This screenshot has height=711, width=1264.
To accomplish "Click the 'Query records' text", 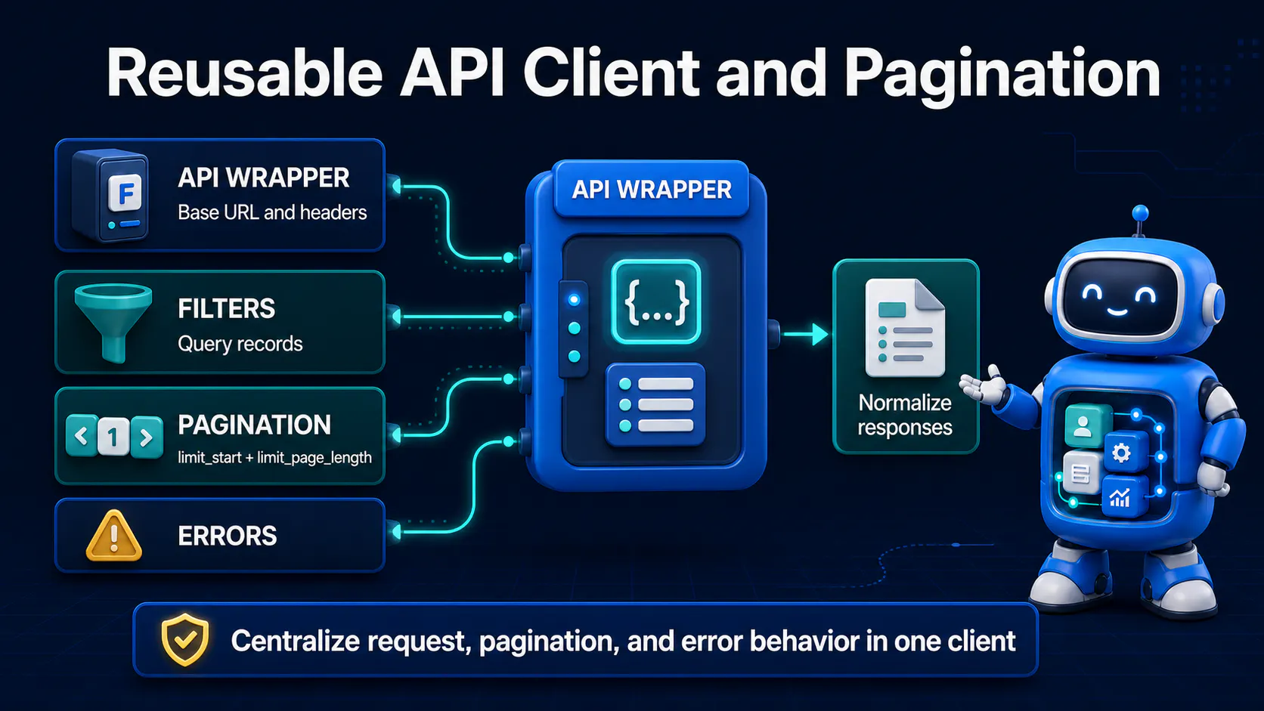I will coord(240,344).
